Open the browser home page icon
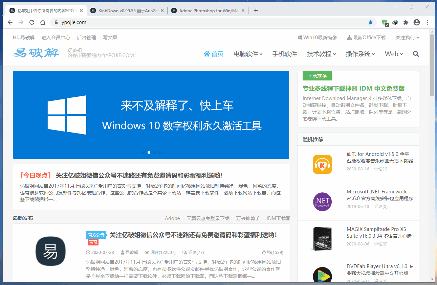437x285 pixels. (43, 22)
